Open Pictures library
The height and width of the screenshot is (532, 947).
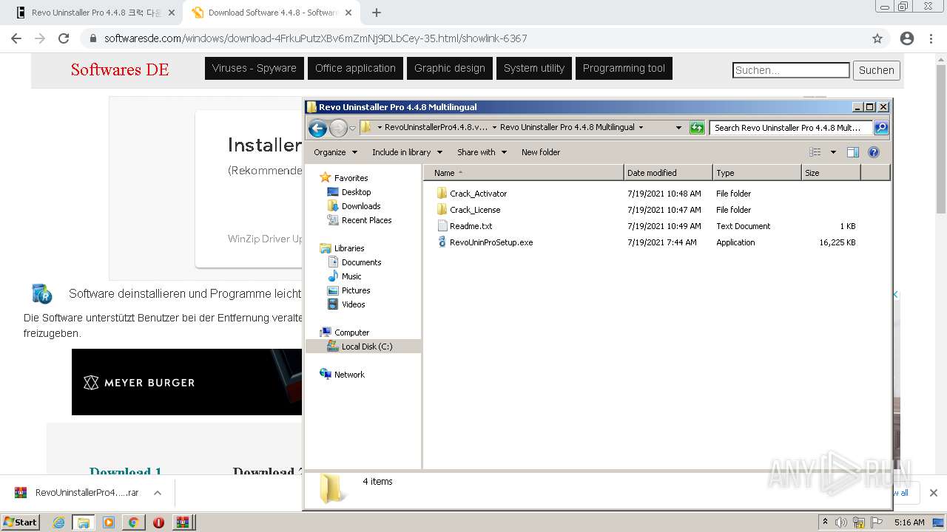(355, 290)
